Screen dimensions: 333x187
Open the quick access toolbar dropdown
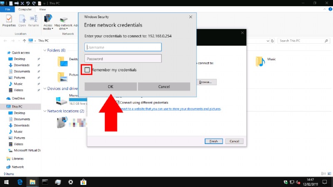coord(44,3)
